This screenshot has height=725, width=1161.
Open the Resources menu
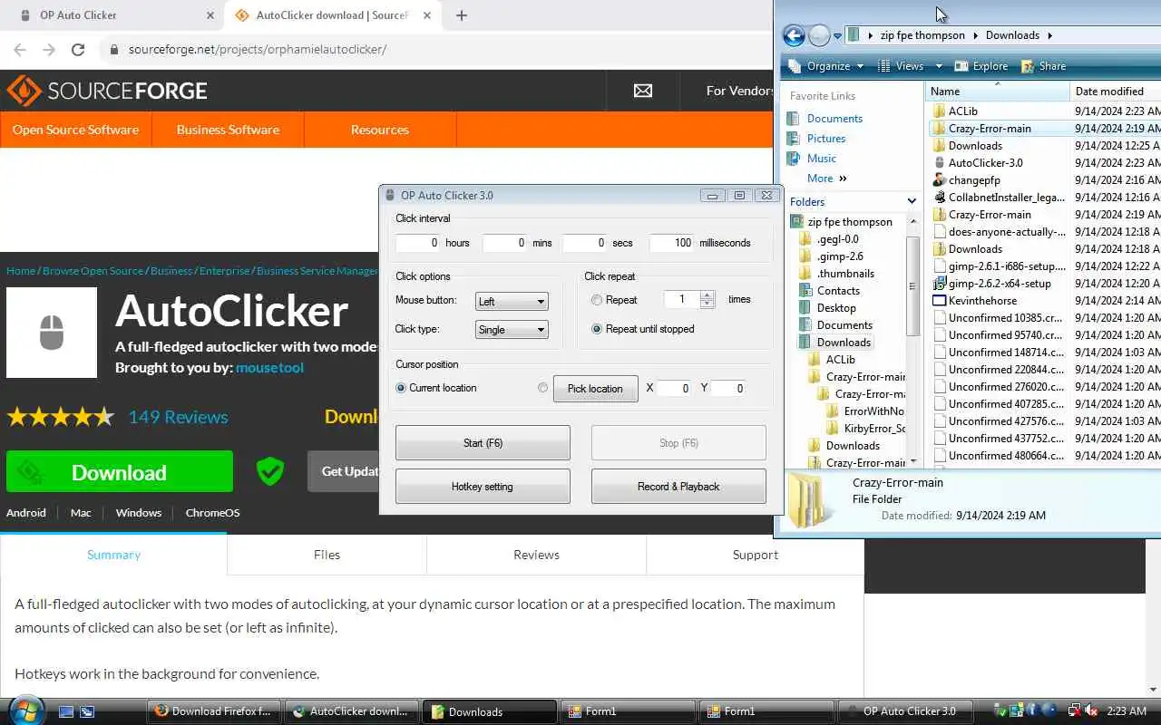click(379, 130)
